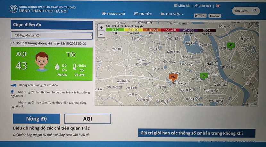The width and height of the screenshot is (266, 147).
Task: Zoom in the map with plus button
Action: tap(101, 28)
